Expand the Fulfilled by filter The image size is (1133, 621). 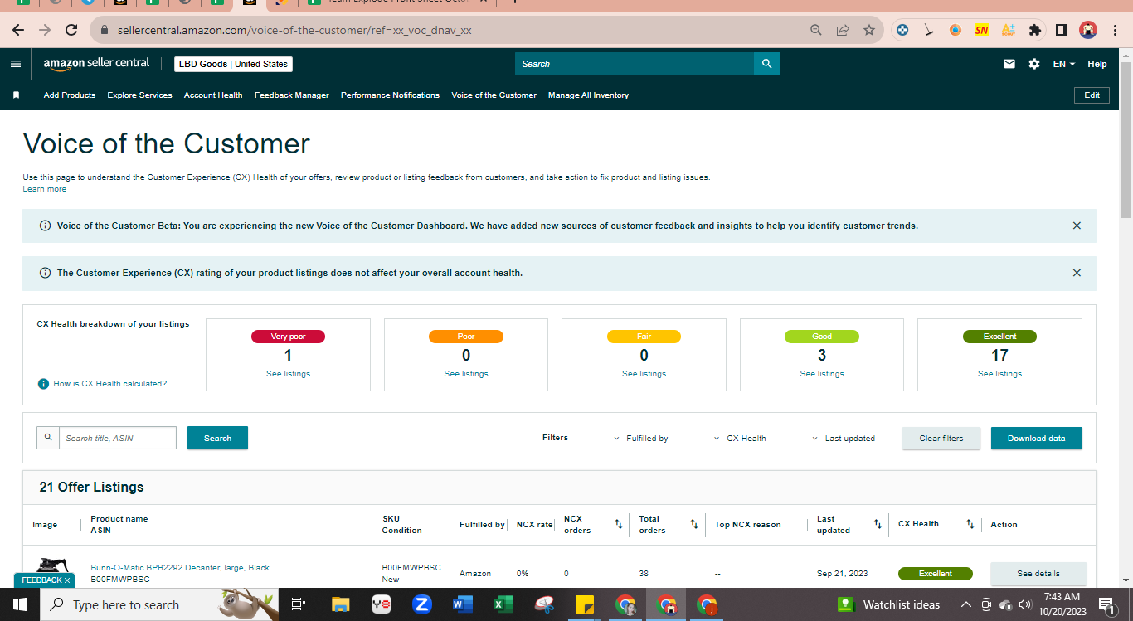[x=640, y=439]
